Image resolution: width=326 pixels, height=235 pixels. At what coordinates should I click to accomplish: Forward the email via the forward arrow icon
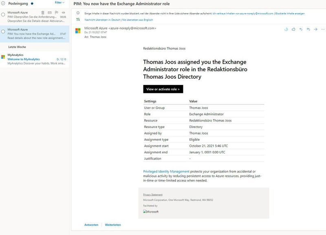[316, 29]
